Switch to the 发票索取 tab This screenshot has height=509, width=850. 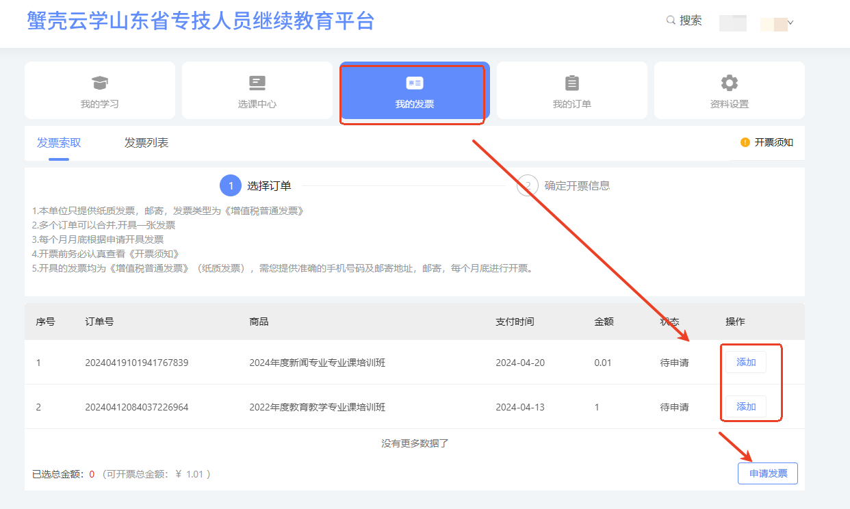pos(59,143)
